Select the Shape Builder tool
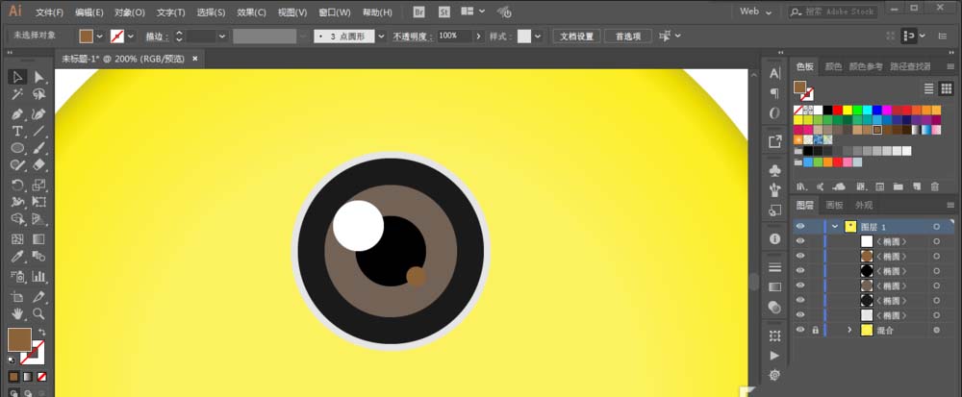This screenshot has width=962, height=397. point(17,219)
